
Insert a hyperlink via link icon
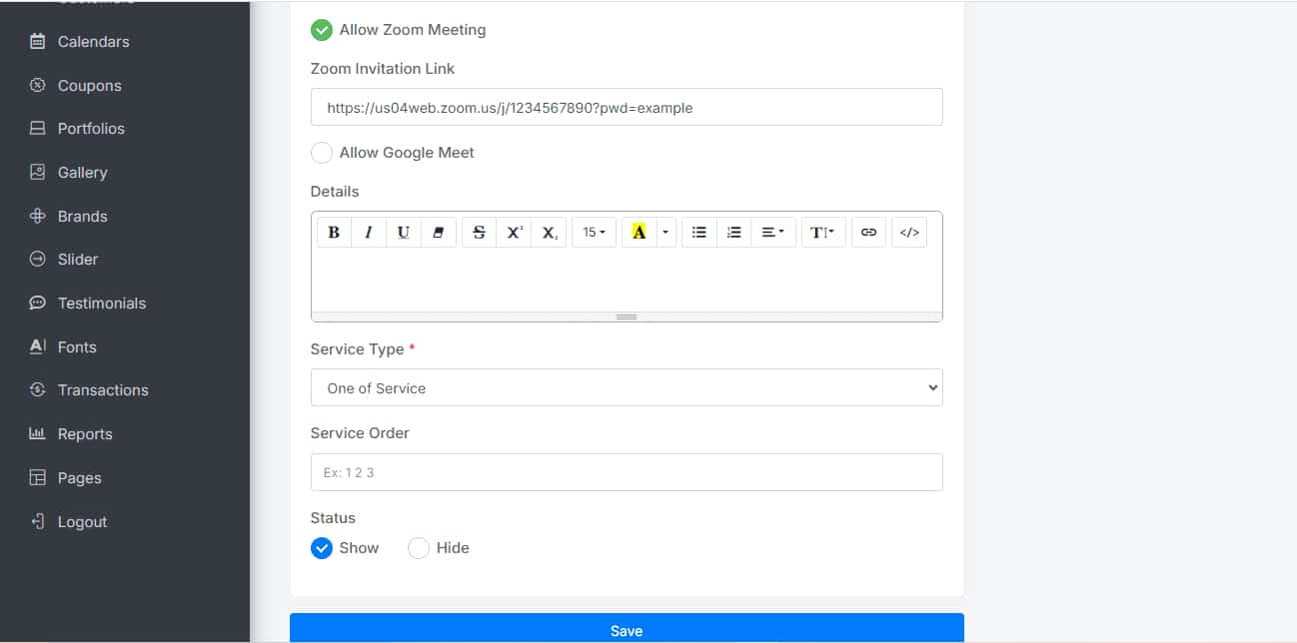tap(868, 233)
